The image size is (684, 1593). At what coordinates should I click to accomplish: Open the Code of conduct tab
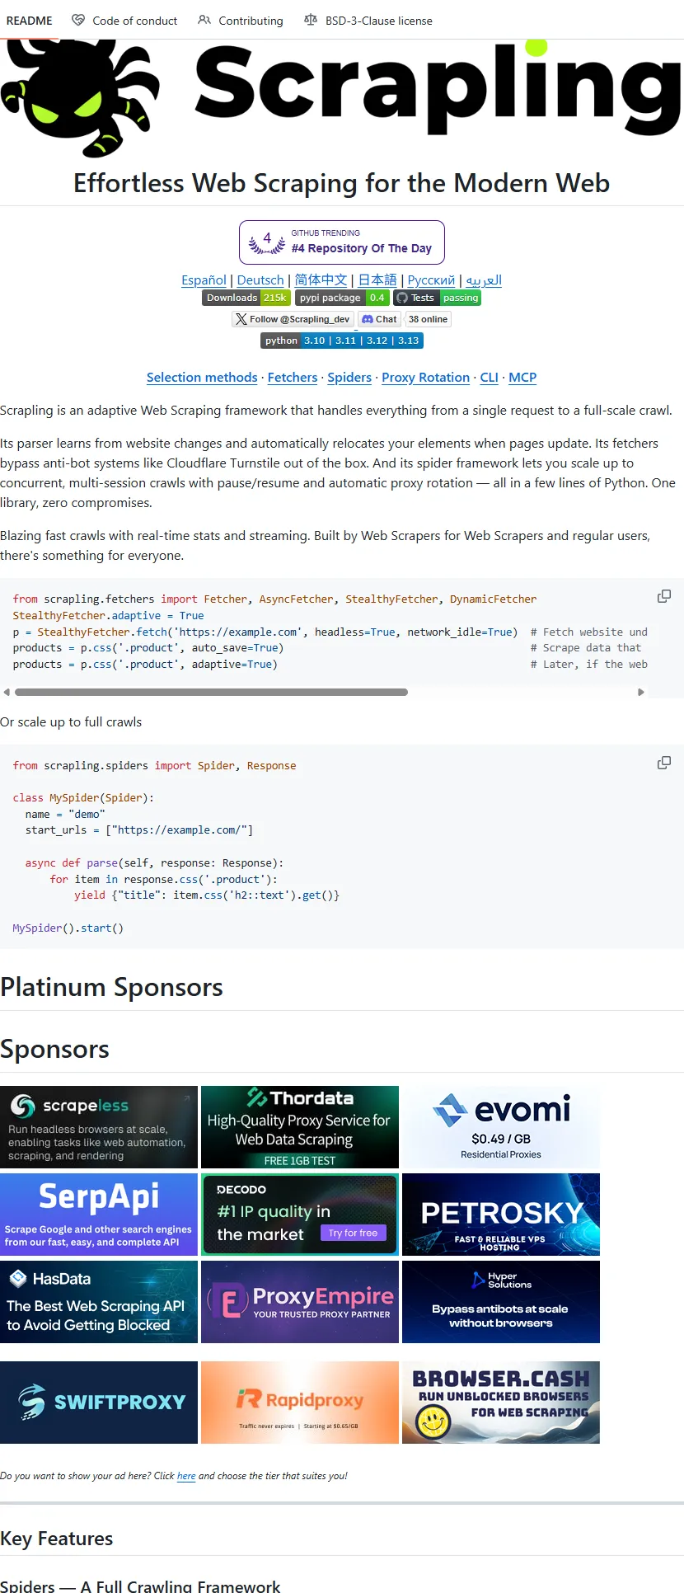[125, 21]
